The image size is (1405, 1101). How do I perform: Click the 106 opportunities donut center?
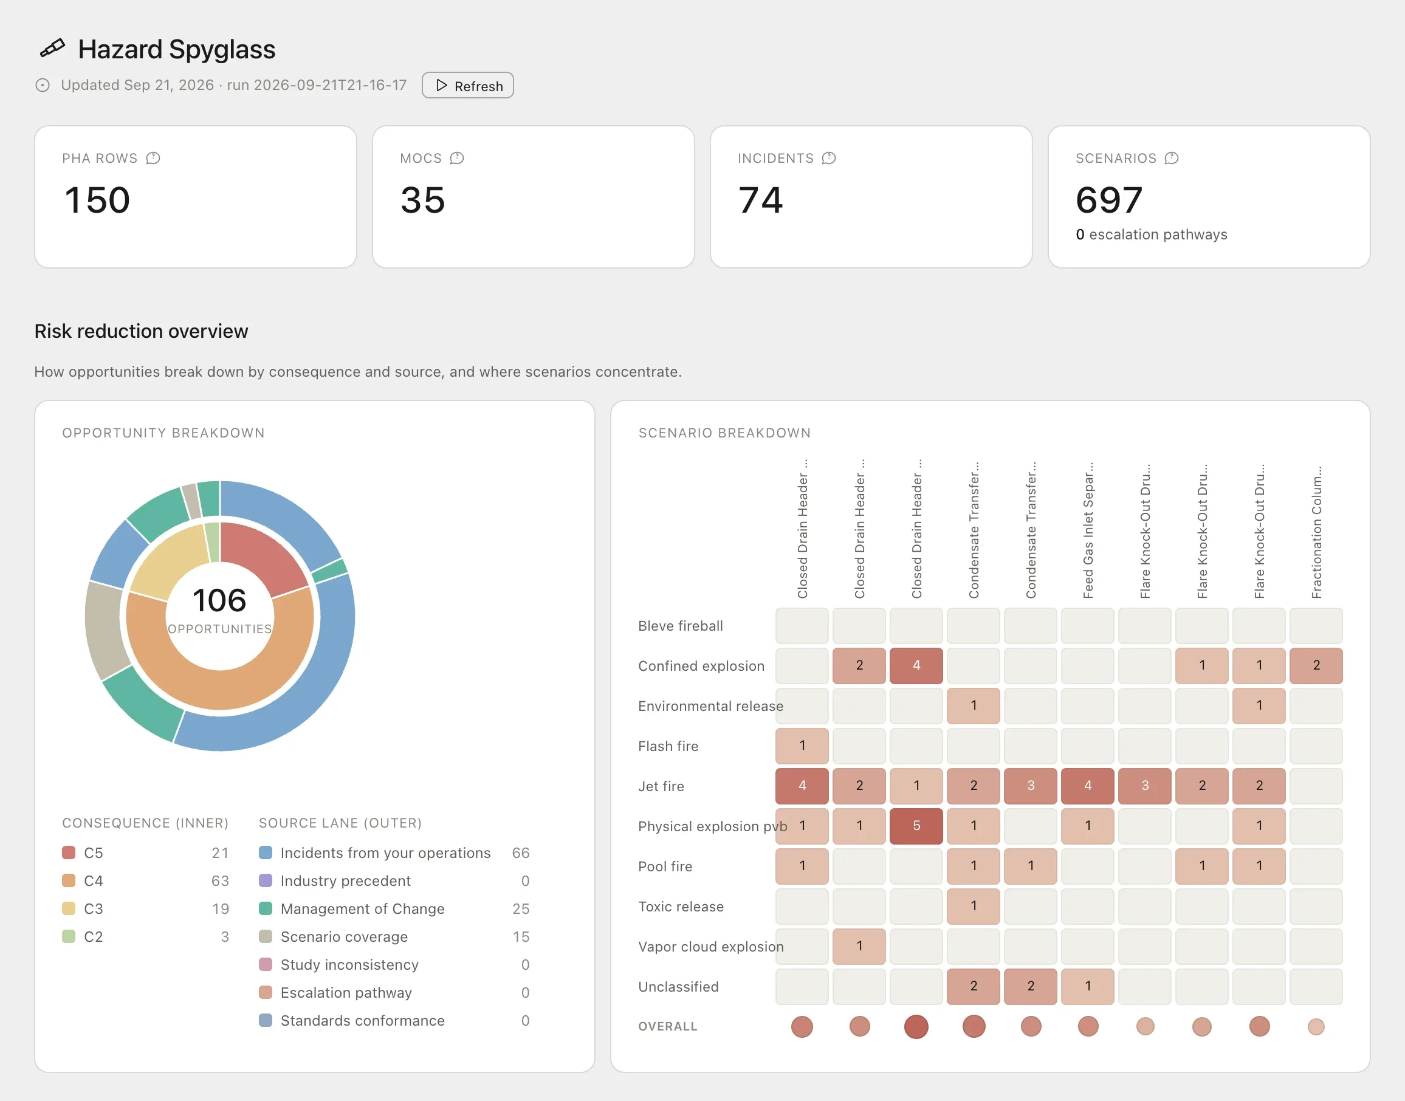pos(220,609)
